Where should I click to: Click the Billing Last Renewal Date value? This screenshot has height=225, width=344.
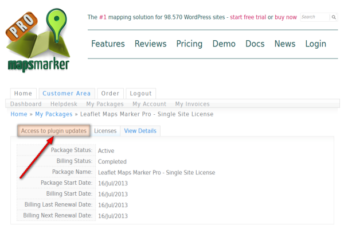click(x=113, y=205)
